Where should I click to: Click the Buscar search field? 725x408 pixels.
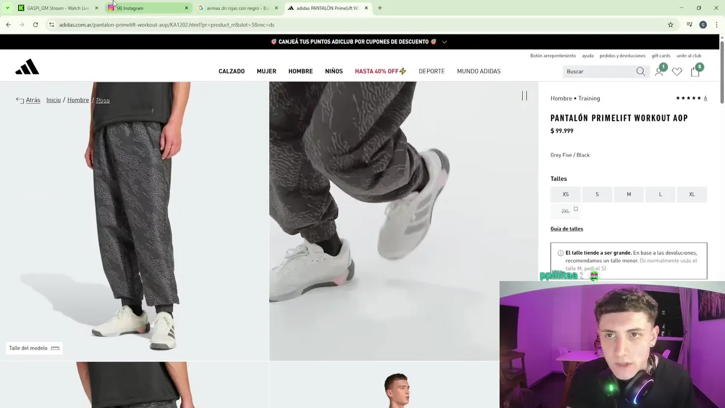tap(599, 71)
